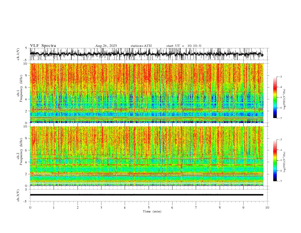Screen dimensions: 301x233
Task: Click the -3 label on upper color bar
Action: point(280,77)
